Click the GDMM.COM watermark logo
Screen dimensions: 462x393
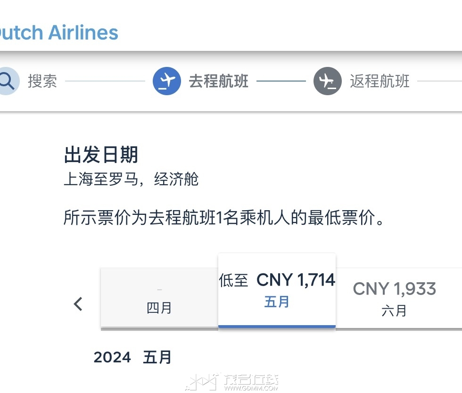233,382
